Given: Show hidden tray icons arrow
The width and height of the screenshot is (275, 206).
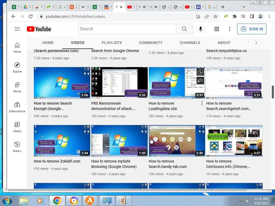Looking at the screenshot, I should pyautogui.click(x=235, y=201).
